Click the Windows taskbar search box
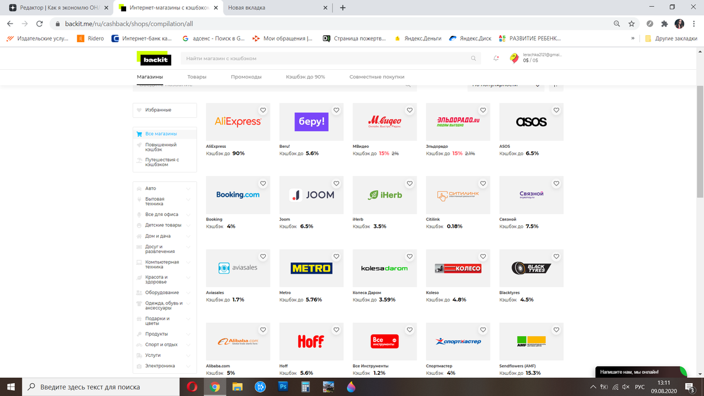 pos(101,387)
